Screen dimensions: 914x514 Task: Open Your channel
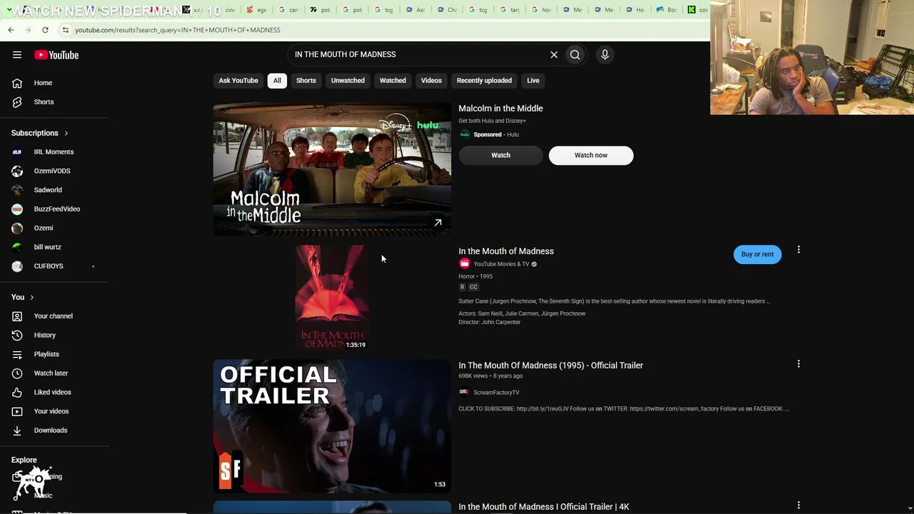[54, 316]
